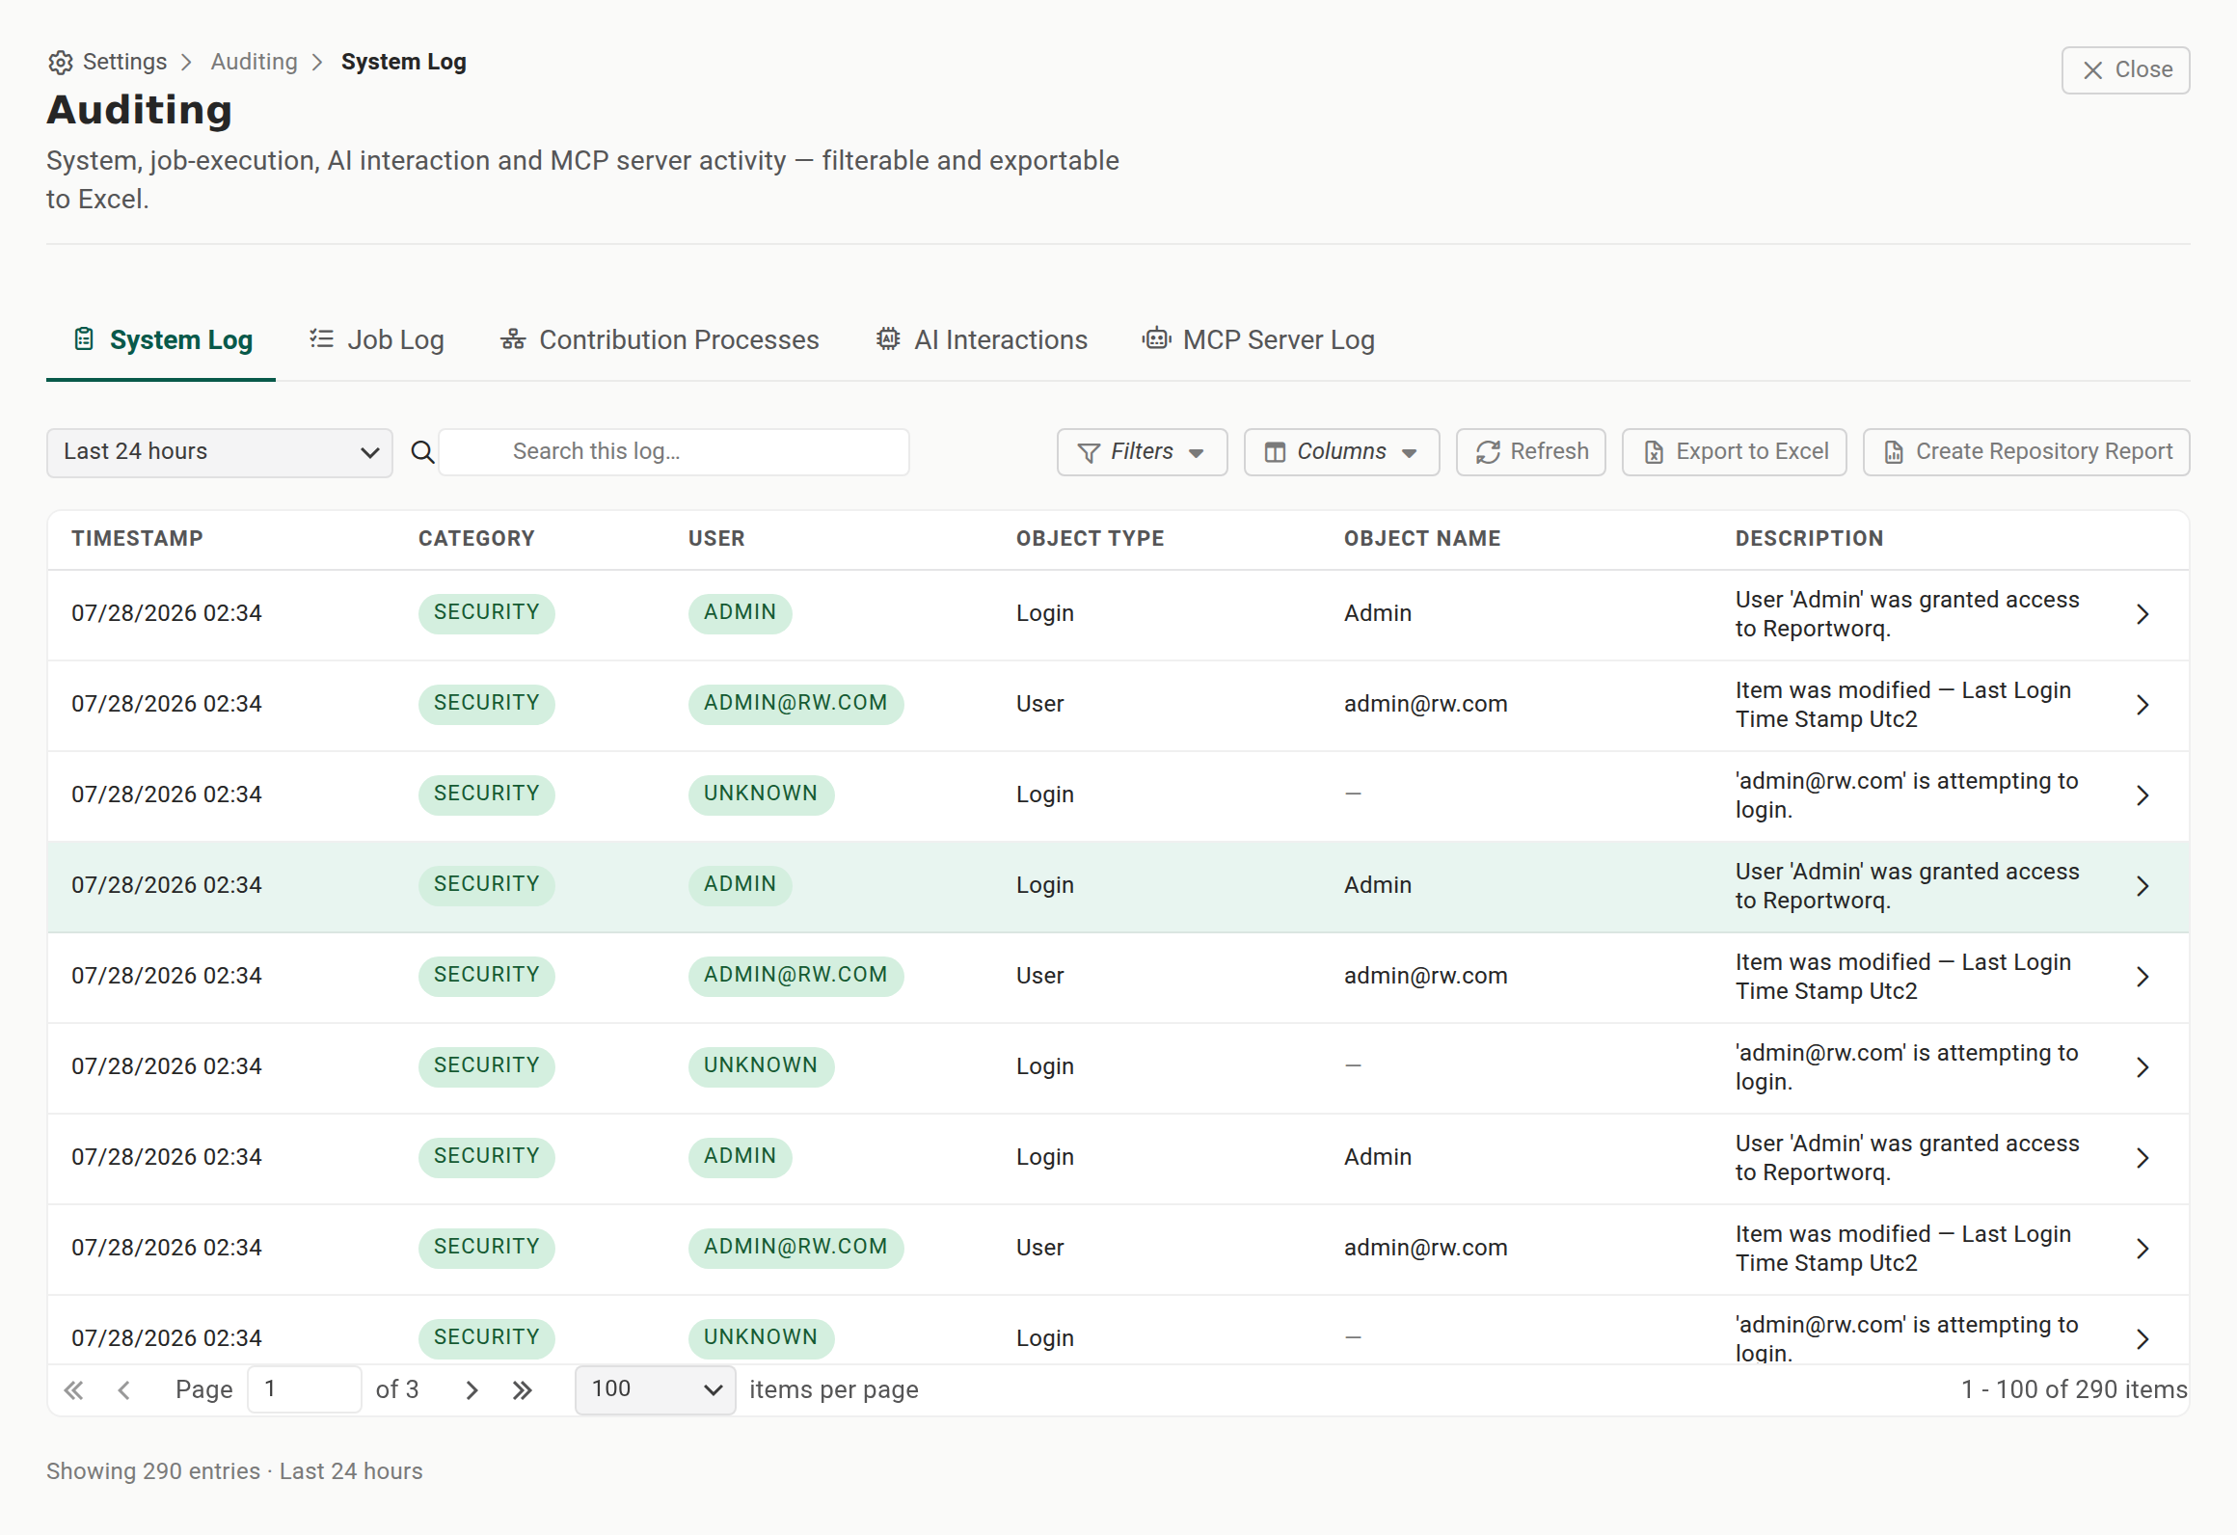Viewport: 2237px width, 1535px height.
Task: Open the Columns dropdown
Action: [1341, 452]
